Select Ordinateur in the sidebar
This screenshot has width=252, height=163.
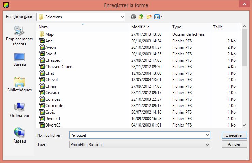pos(19,110)
